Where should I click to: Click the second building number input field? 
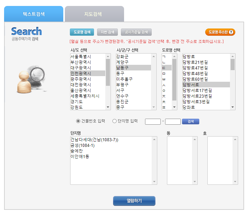click(173, 122)
